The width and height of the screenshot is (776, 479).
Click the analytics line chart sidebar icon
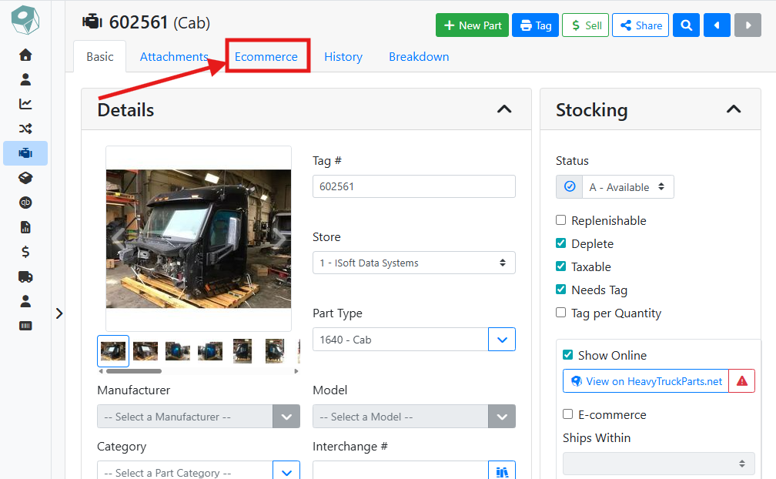pos(25,104)
